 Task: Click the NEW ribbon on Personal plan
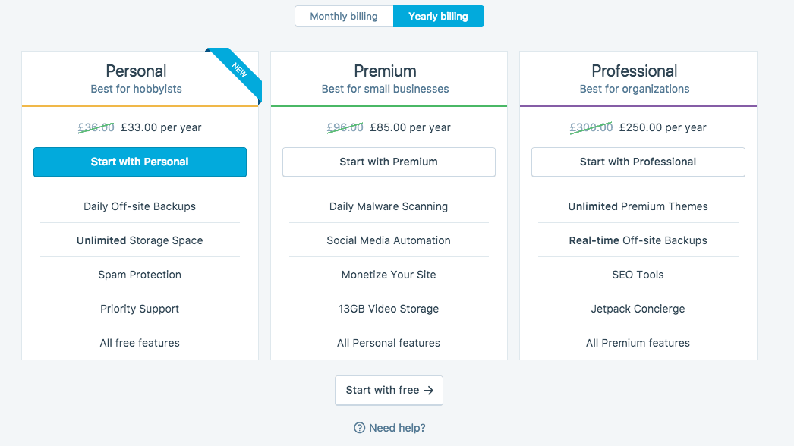click(x=237, y=72)
